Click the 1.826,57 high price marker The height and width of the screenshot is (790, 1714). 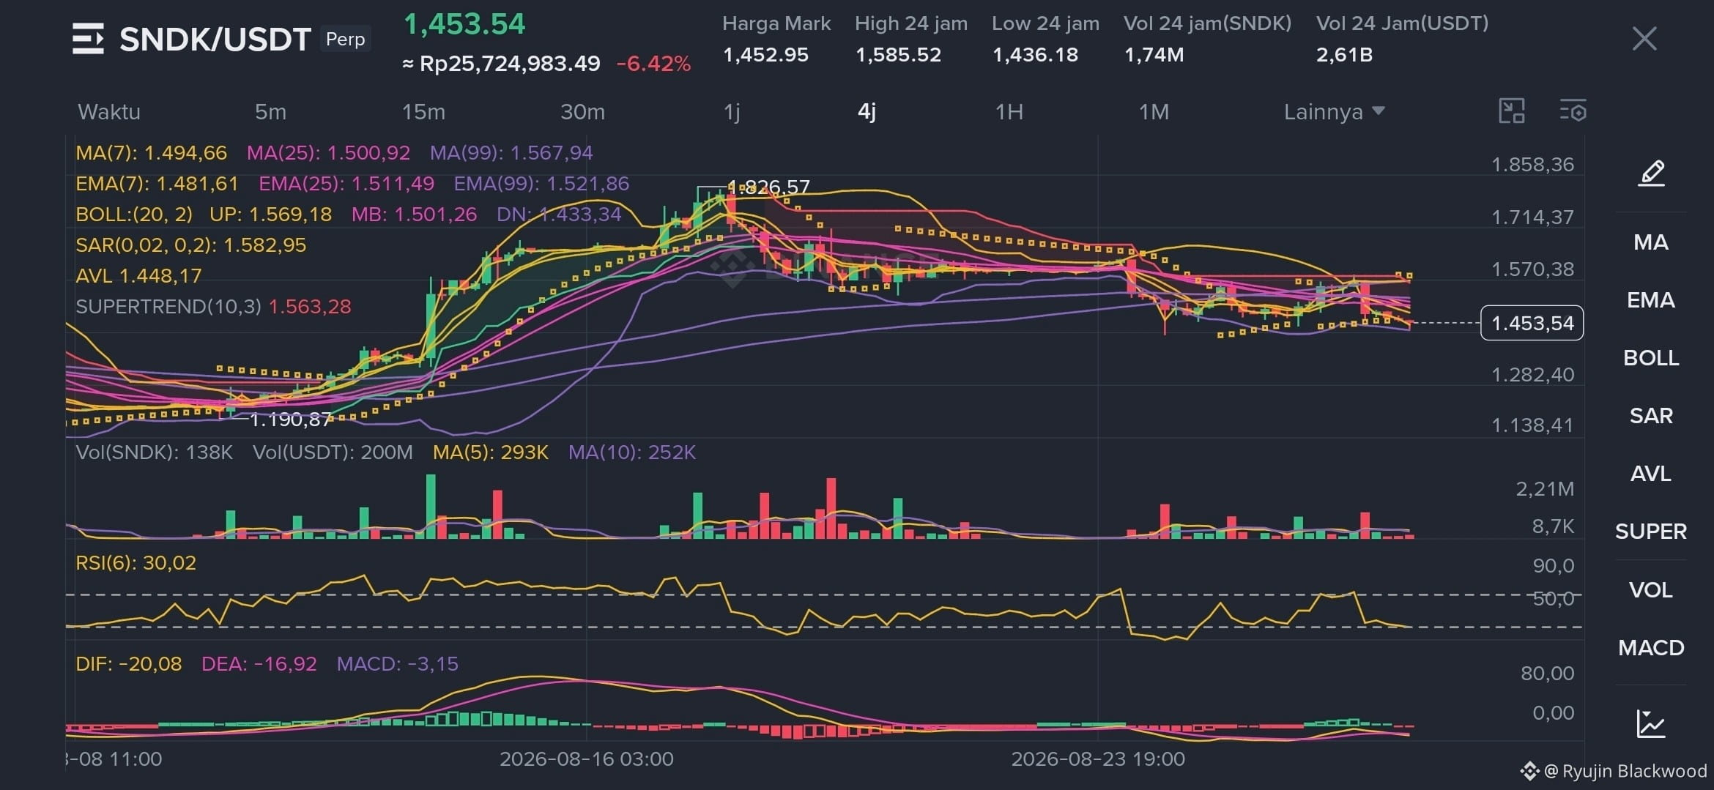pyautogui.click(x=768, y=187)
